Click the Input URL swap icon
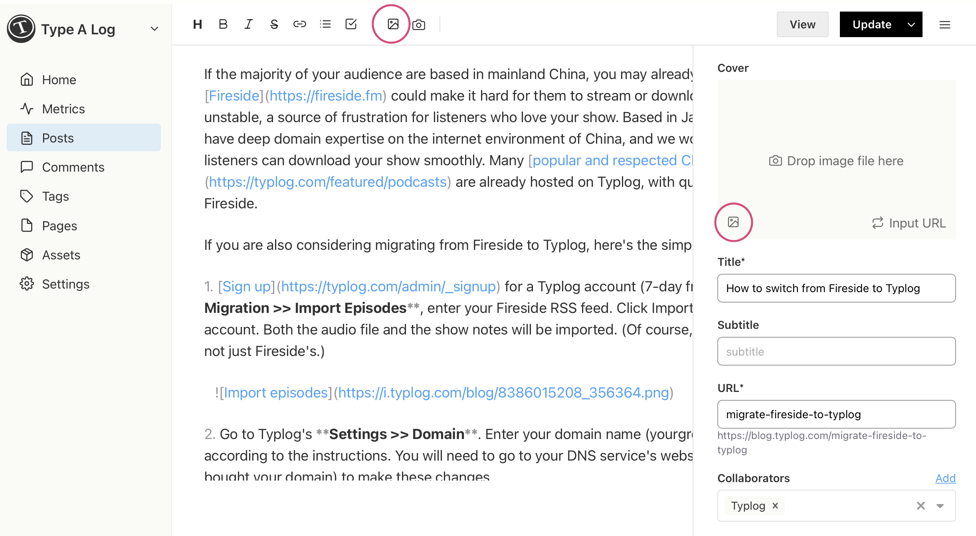976x536 pixels. tap(877, 223)
